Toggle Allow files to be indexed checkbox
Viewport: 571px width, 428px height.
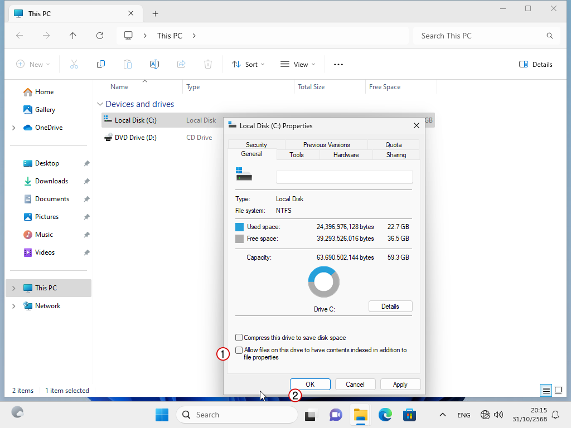tap(239, 351)
